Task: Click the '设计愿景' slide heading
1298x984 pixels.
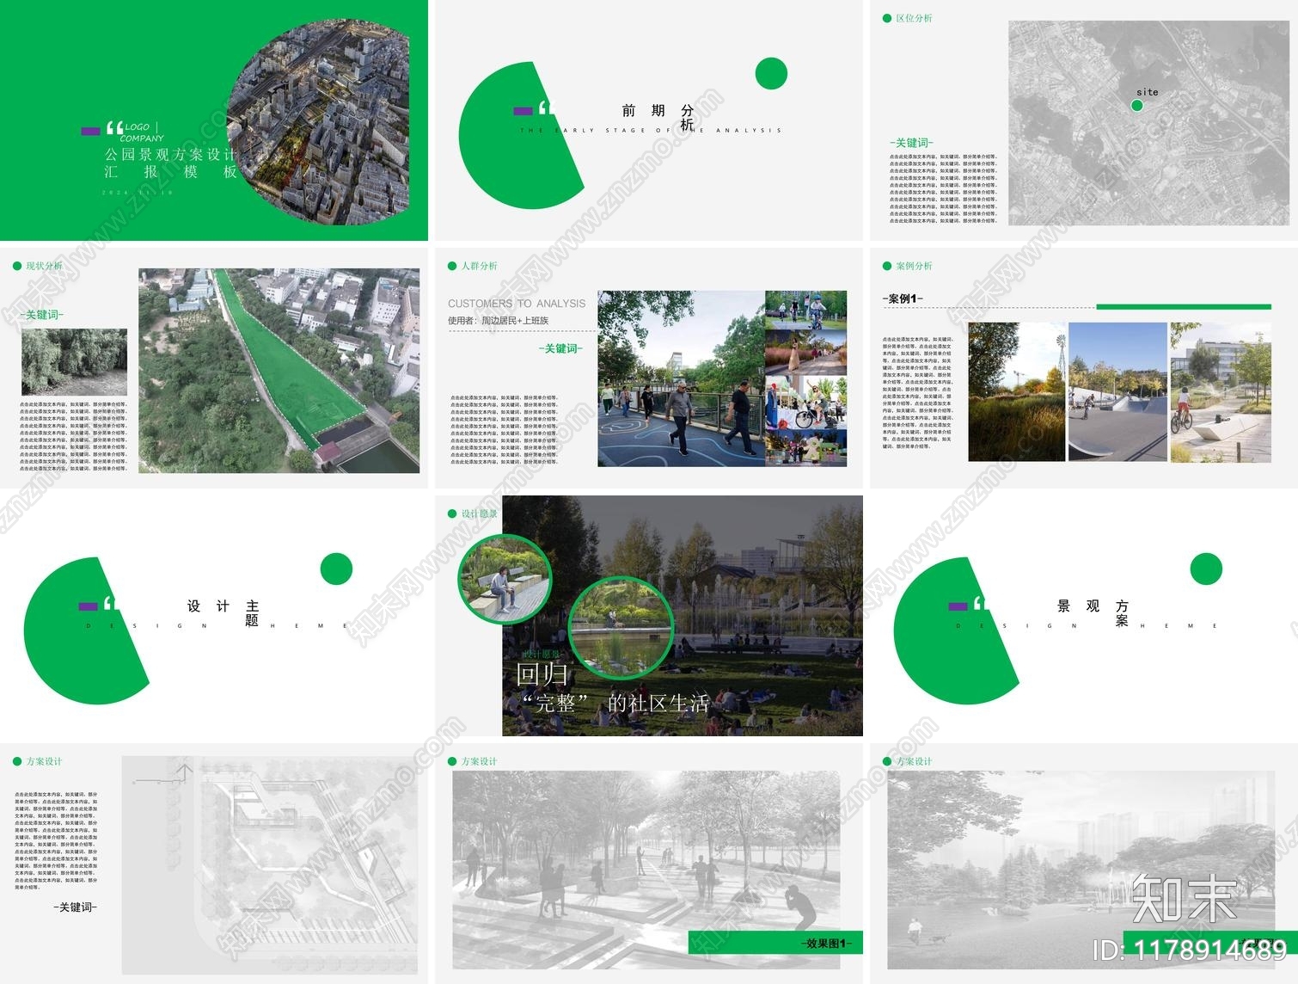Action: [479, 514]
